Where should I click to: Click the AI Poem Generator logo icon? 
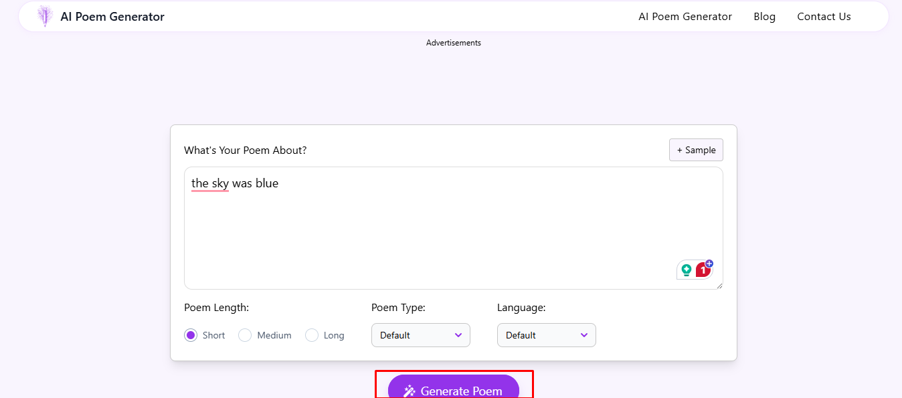(44, 16)
